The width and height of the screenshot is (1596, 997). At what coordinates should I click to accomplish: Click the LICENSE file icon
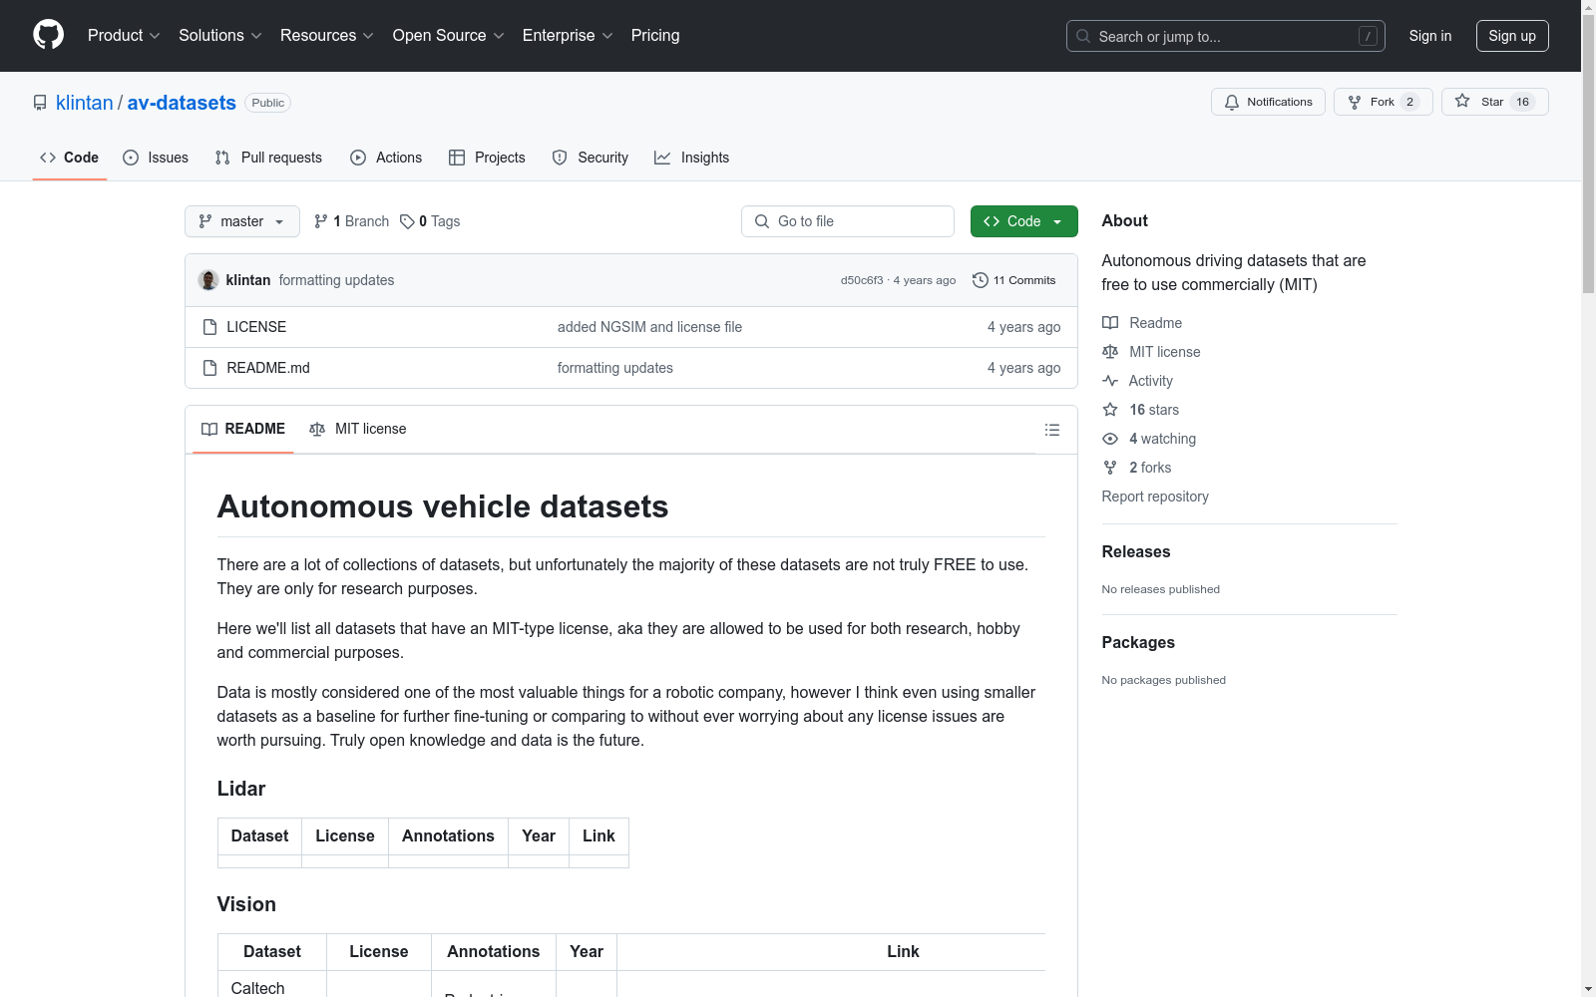tap(209, 327)
